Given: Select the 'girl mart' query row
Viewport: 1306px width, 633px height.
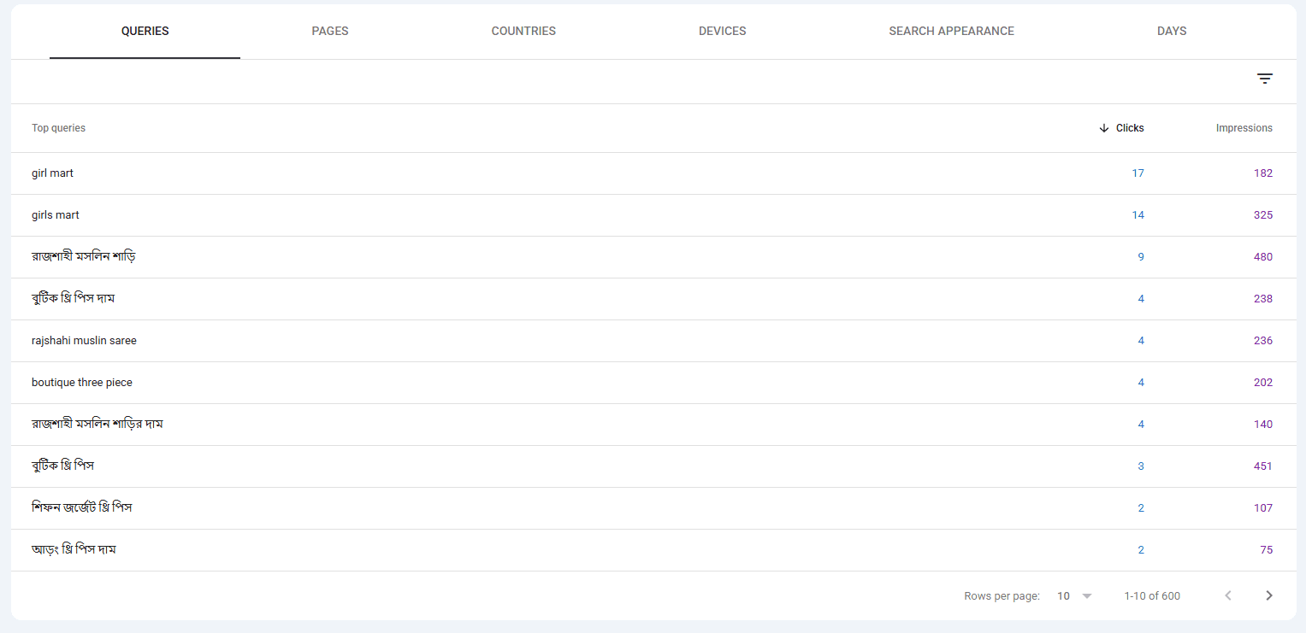Looking at the screenshot, I should point(653,173).
